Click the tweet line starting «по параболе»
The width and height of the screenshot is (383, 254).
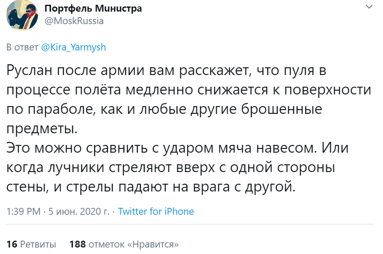click(164, 109)
